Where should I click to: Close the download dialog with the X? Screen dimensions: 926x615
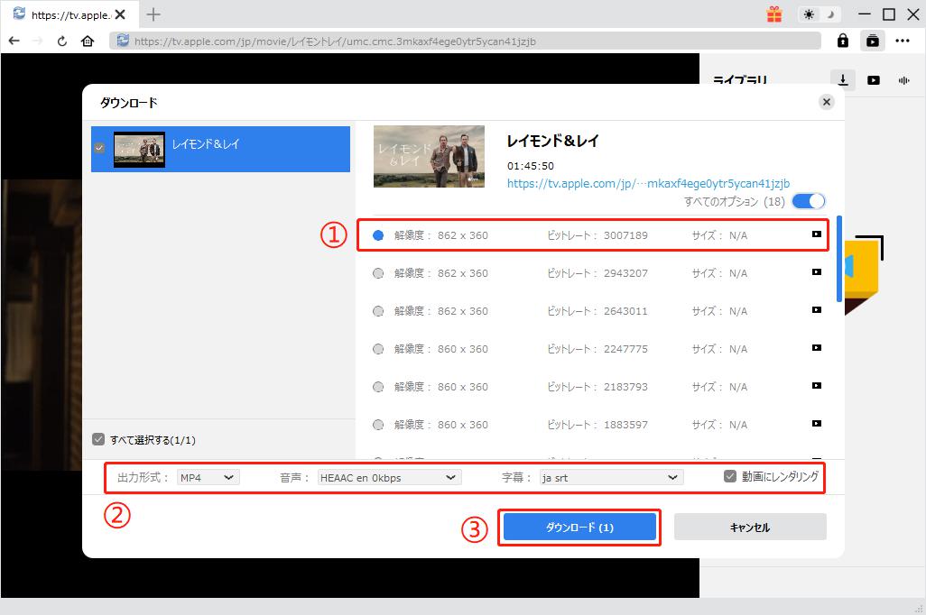[x=826, y=102]
